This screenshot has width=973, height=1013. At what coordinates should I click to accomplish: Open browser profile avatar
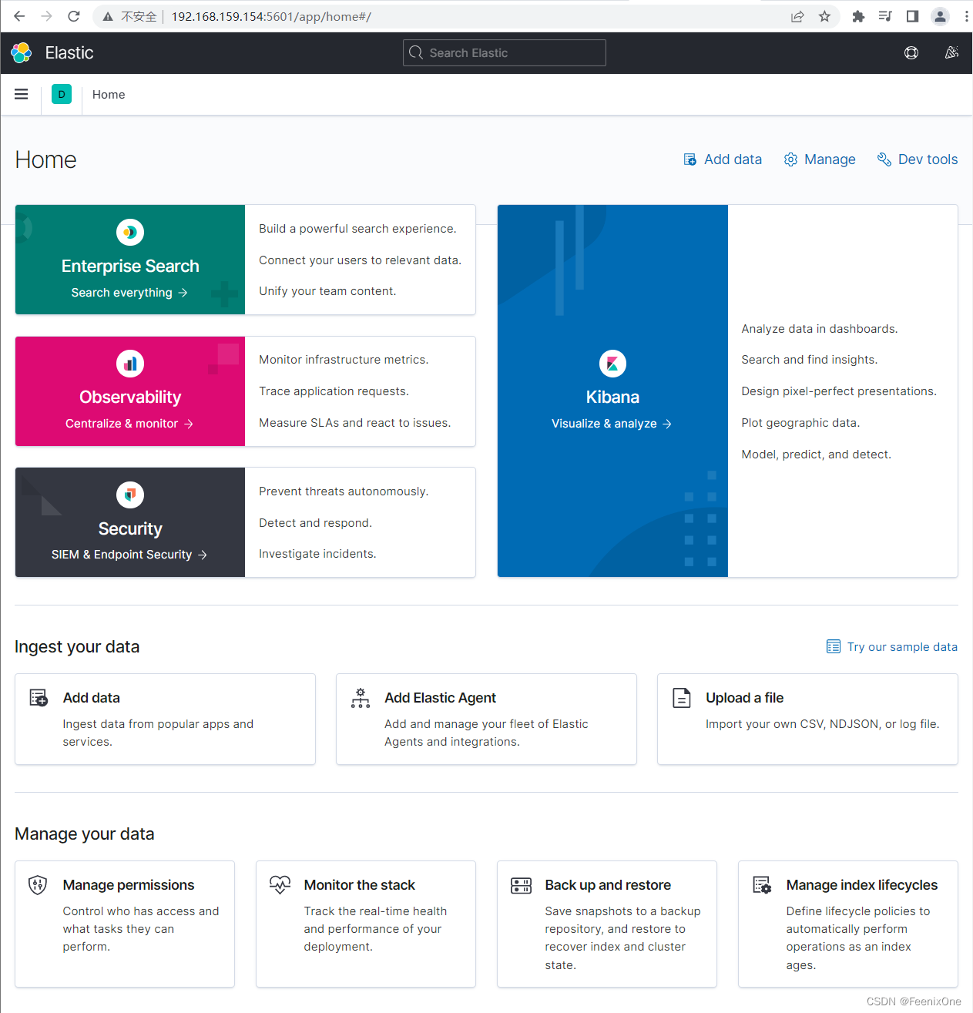[940, 16]
